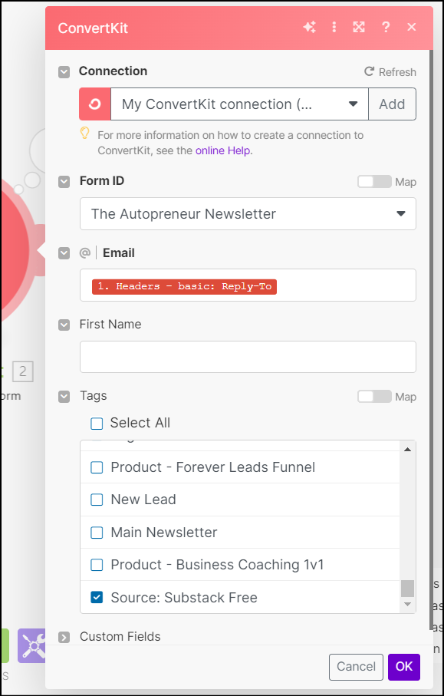Click the Add connection button
Screen dimensions: 444x696
392,104
